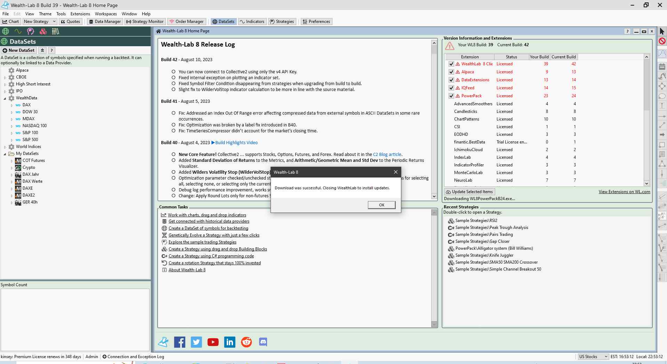
Task: Open the Tools menu
Action: (61, 14)
